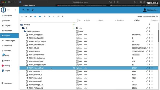This screenshot has width=160, height=90.
Task: Open the expert mode head icon
Action: (x=33, y=10)
